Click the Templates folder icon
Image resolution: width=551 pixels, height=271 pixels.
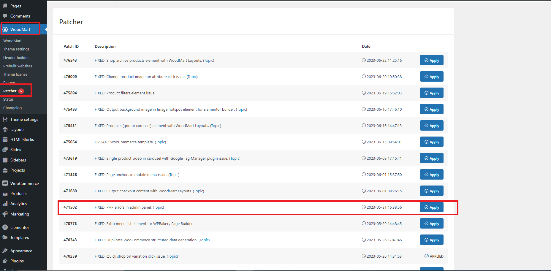[5, 237]
